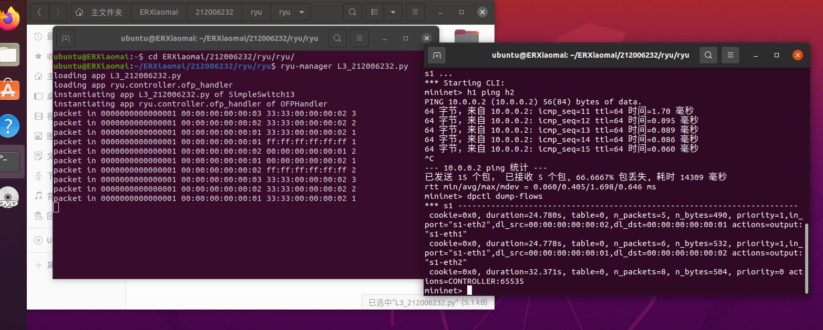This screenshot has width=823, height=330.
Task: Maximize the ryu-manager terminal window
Action: pos(406,38)
